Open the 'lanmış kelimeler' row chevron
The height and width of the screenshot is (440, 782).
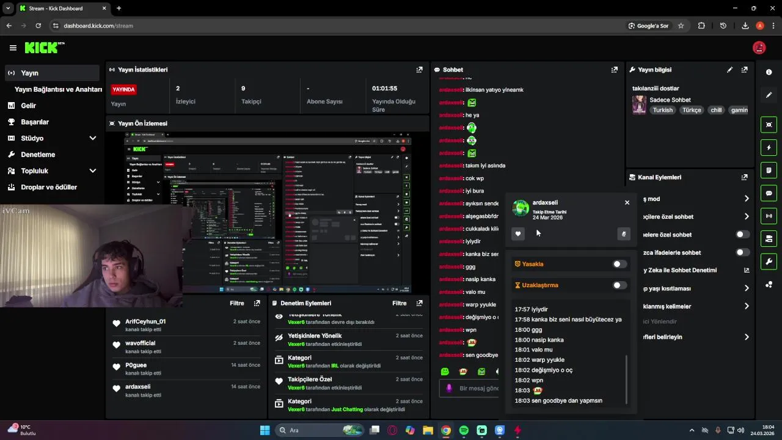747,306
